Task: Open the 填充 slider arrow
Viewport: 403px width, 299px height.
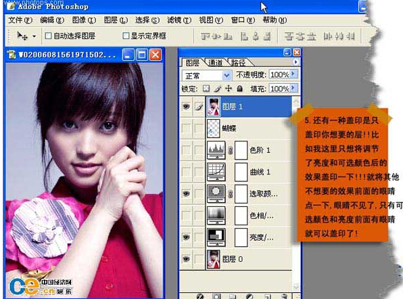Action: (x=293, y=88)
